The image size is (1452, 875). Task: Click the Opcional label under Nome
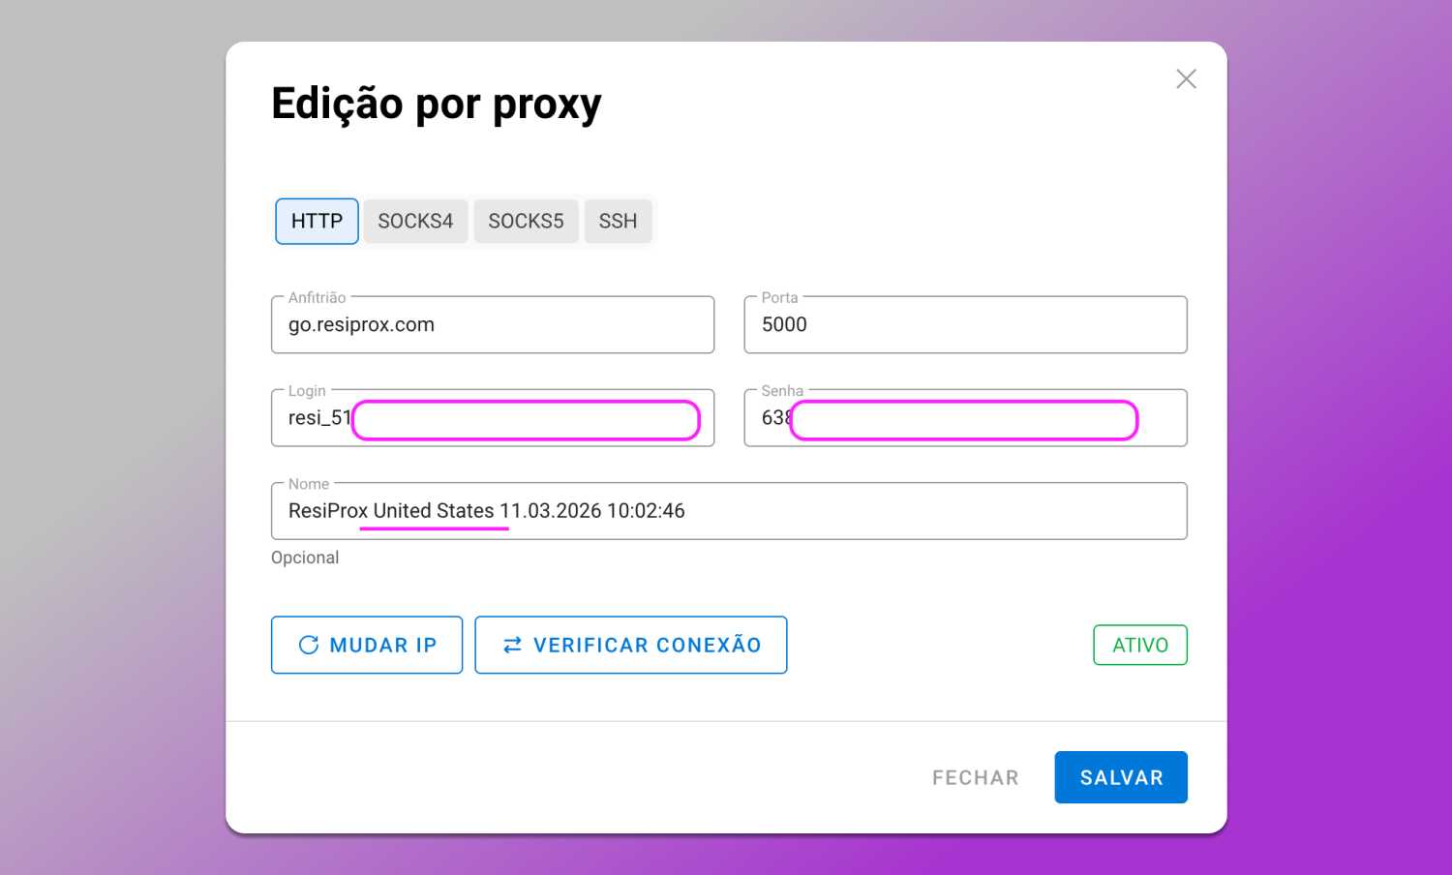point(305,557)
